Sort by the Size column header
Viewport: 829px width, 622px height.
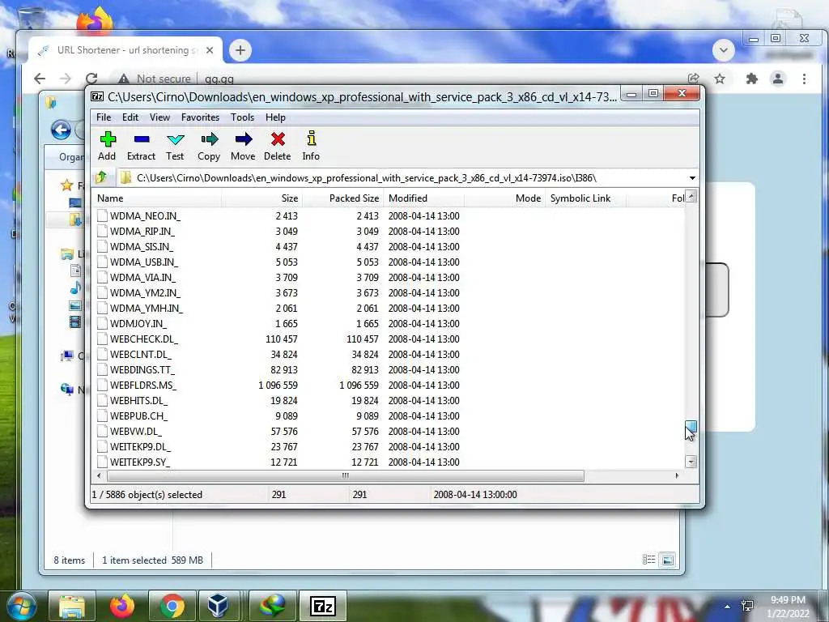click(262, 198)
